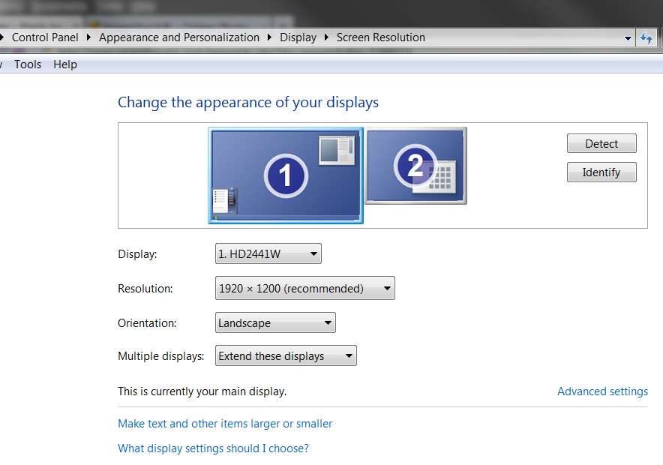The image size is (663, 465).
Task: Open the Multiple displays dropdown
Action: [286, 356]
